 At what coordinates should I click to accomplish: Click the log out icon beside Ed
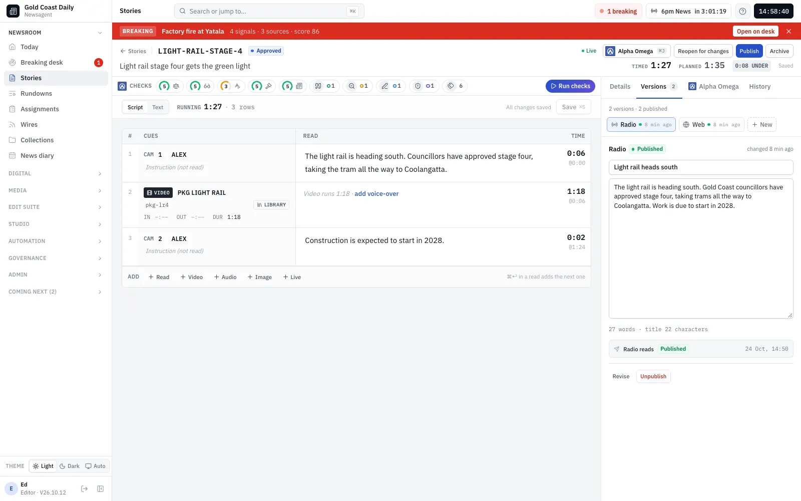click(x=84, y=489)
